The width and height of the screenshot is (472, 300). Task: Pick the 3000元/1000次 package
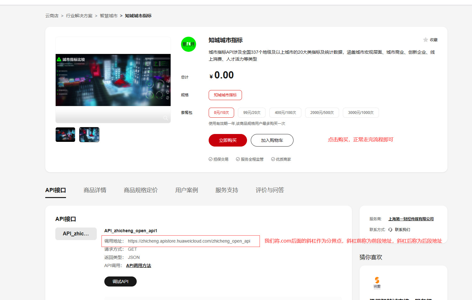pos(361,113)
